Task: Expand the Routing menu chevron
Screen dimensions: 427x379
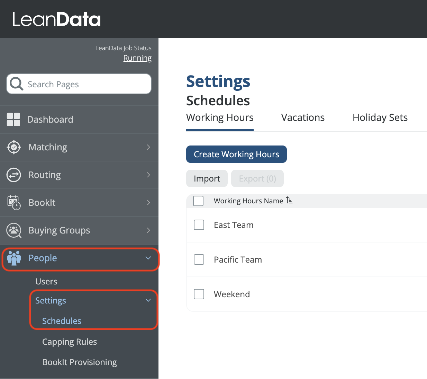Action: (x=148, y=175)
